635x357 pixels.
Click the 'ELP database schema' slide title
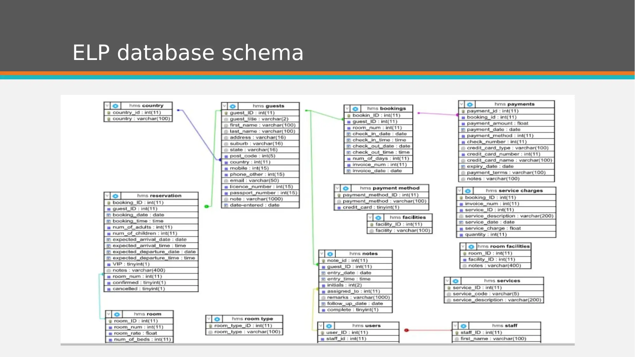pos(188,53)
